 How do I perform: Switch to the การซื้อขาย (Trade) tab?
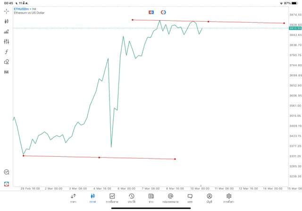112,198
